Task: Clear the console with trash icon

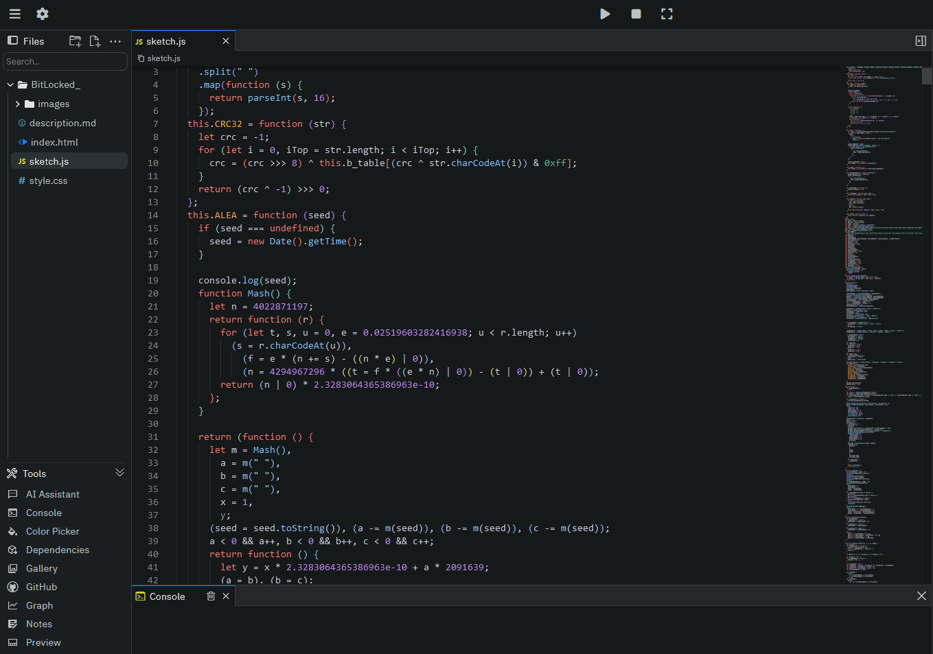Action: [x=211, y=596]
